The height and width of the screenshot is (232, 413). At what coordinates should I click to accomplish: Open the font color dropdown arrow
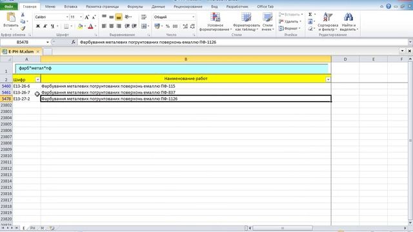(96, 26)
